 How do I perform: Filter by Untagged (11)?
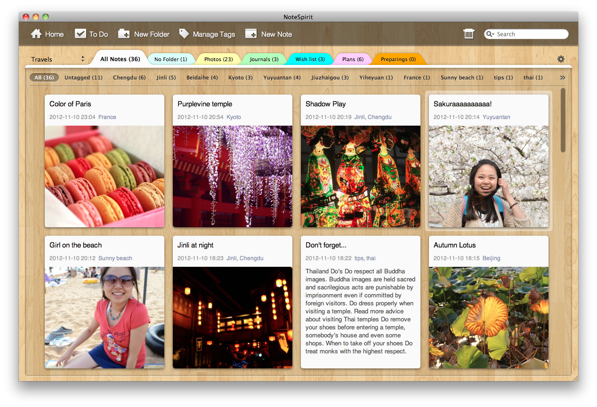coord(83,78)
